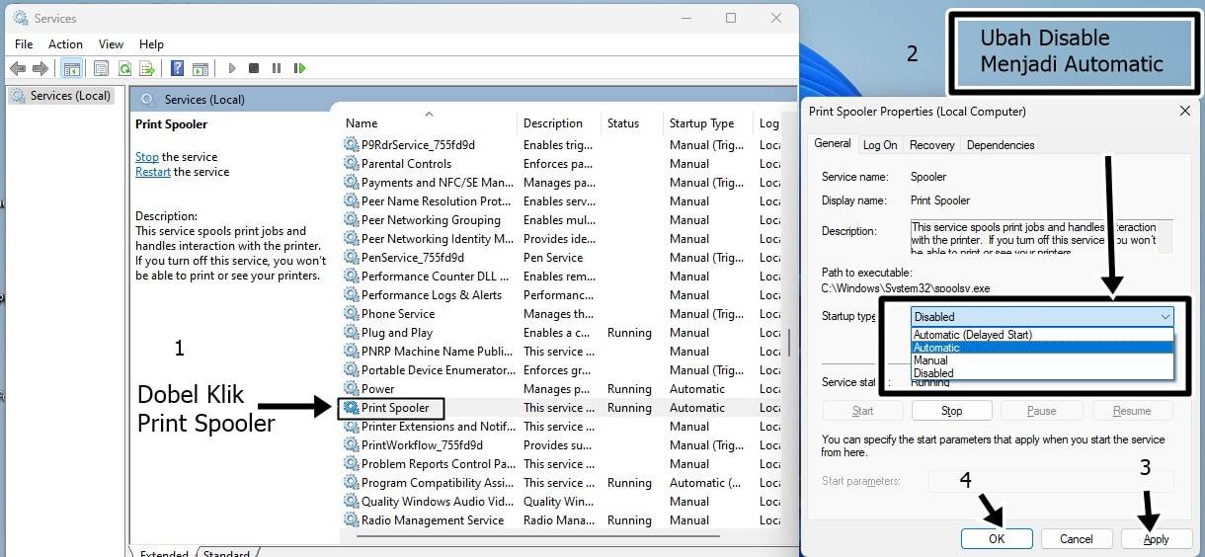Click the Services window title bar icon
Screen dimensions: 1205x557
coord(20,18)
